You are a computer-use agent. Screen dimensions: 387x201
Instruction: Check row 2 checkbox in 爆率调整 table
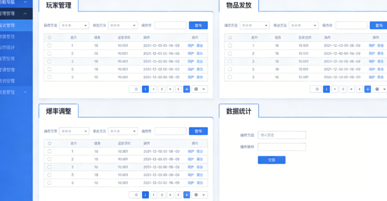[x=50, y=159]
